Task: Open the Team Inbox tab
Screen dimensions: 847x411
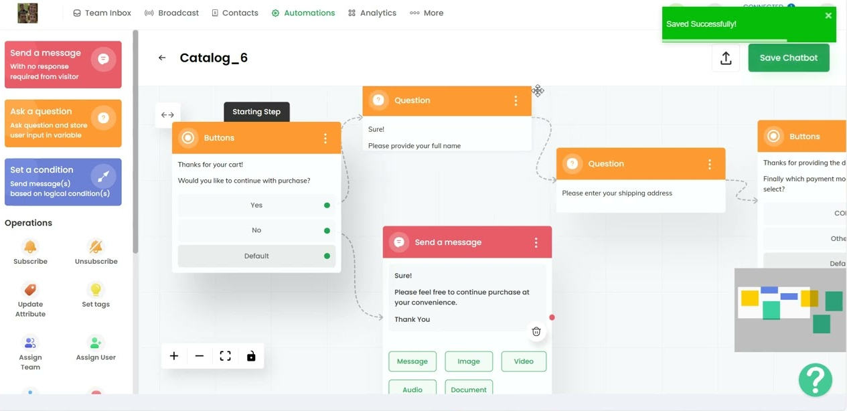Action: [102, 13]
